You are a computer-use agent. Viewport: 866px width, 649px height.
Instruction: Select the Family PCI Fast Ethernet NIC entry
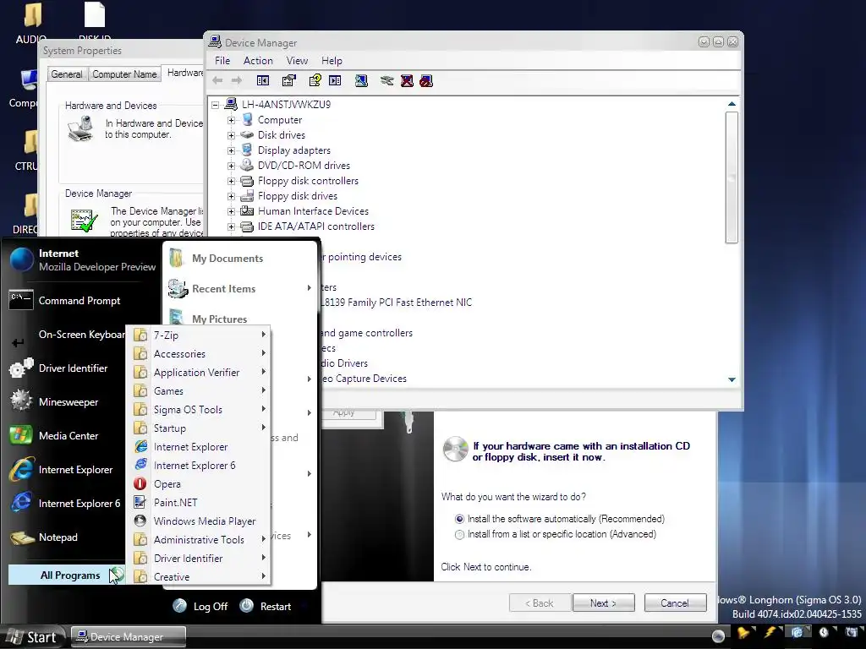pyautogui.click(x=396, y=303)
